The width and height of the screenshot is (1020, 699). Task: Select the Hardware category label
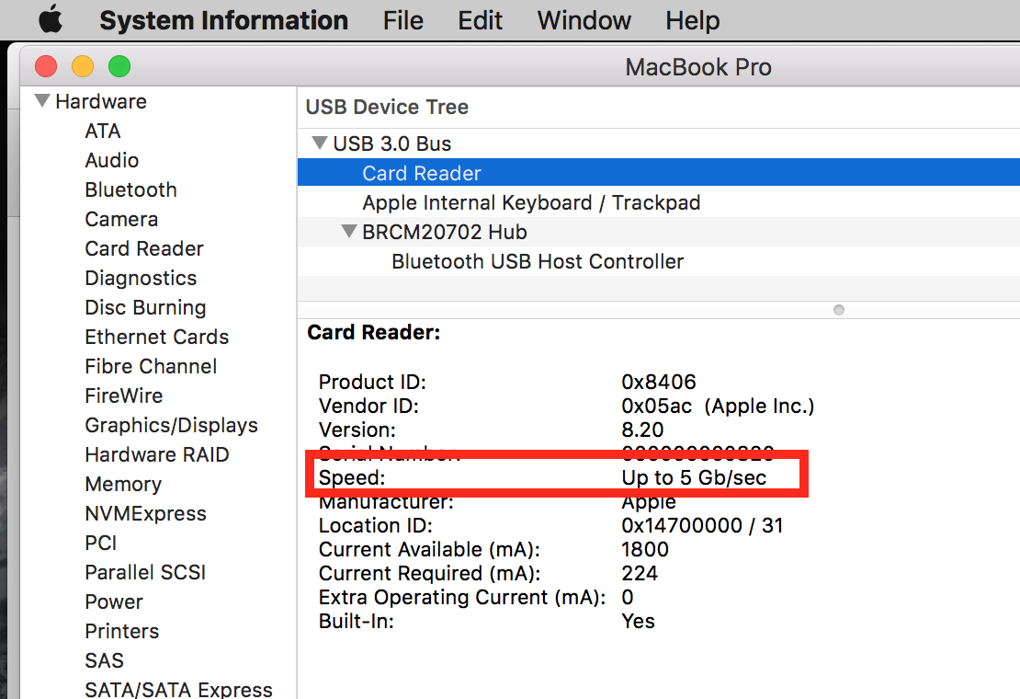[101, 101]
